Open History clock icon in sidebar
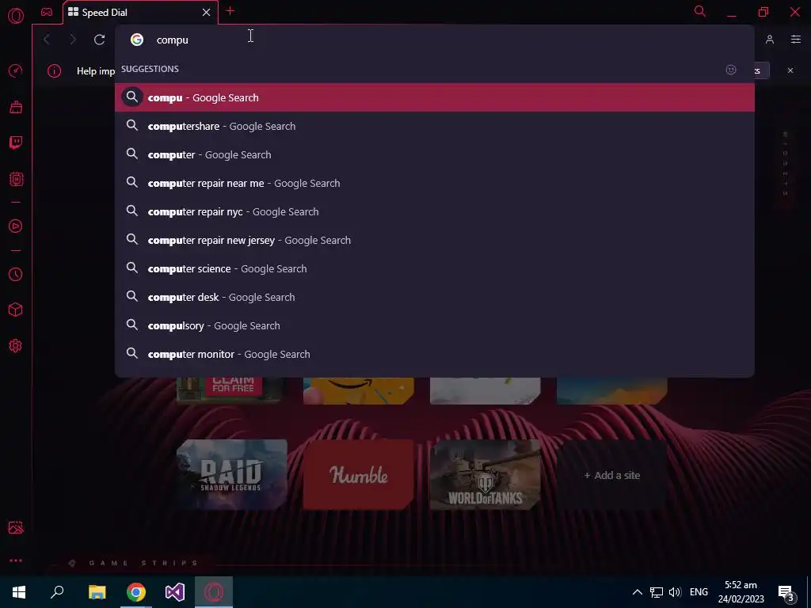 (16, 275)
